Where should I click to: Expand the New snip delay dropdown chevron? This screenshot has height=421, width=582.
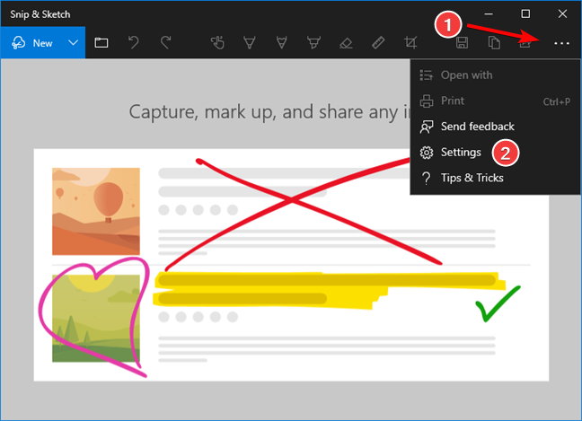point(74,43)
